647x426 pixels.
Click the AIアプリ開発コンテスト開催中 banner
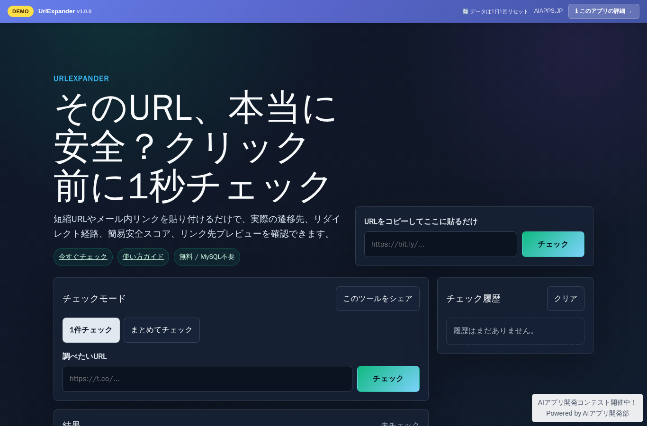point(587,408)
